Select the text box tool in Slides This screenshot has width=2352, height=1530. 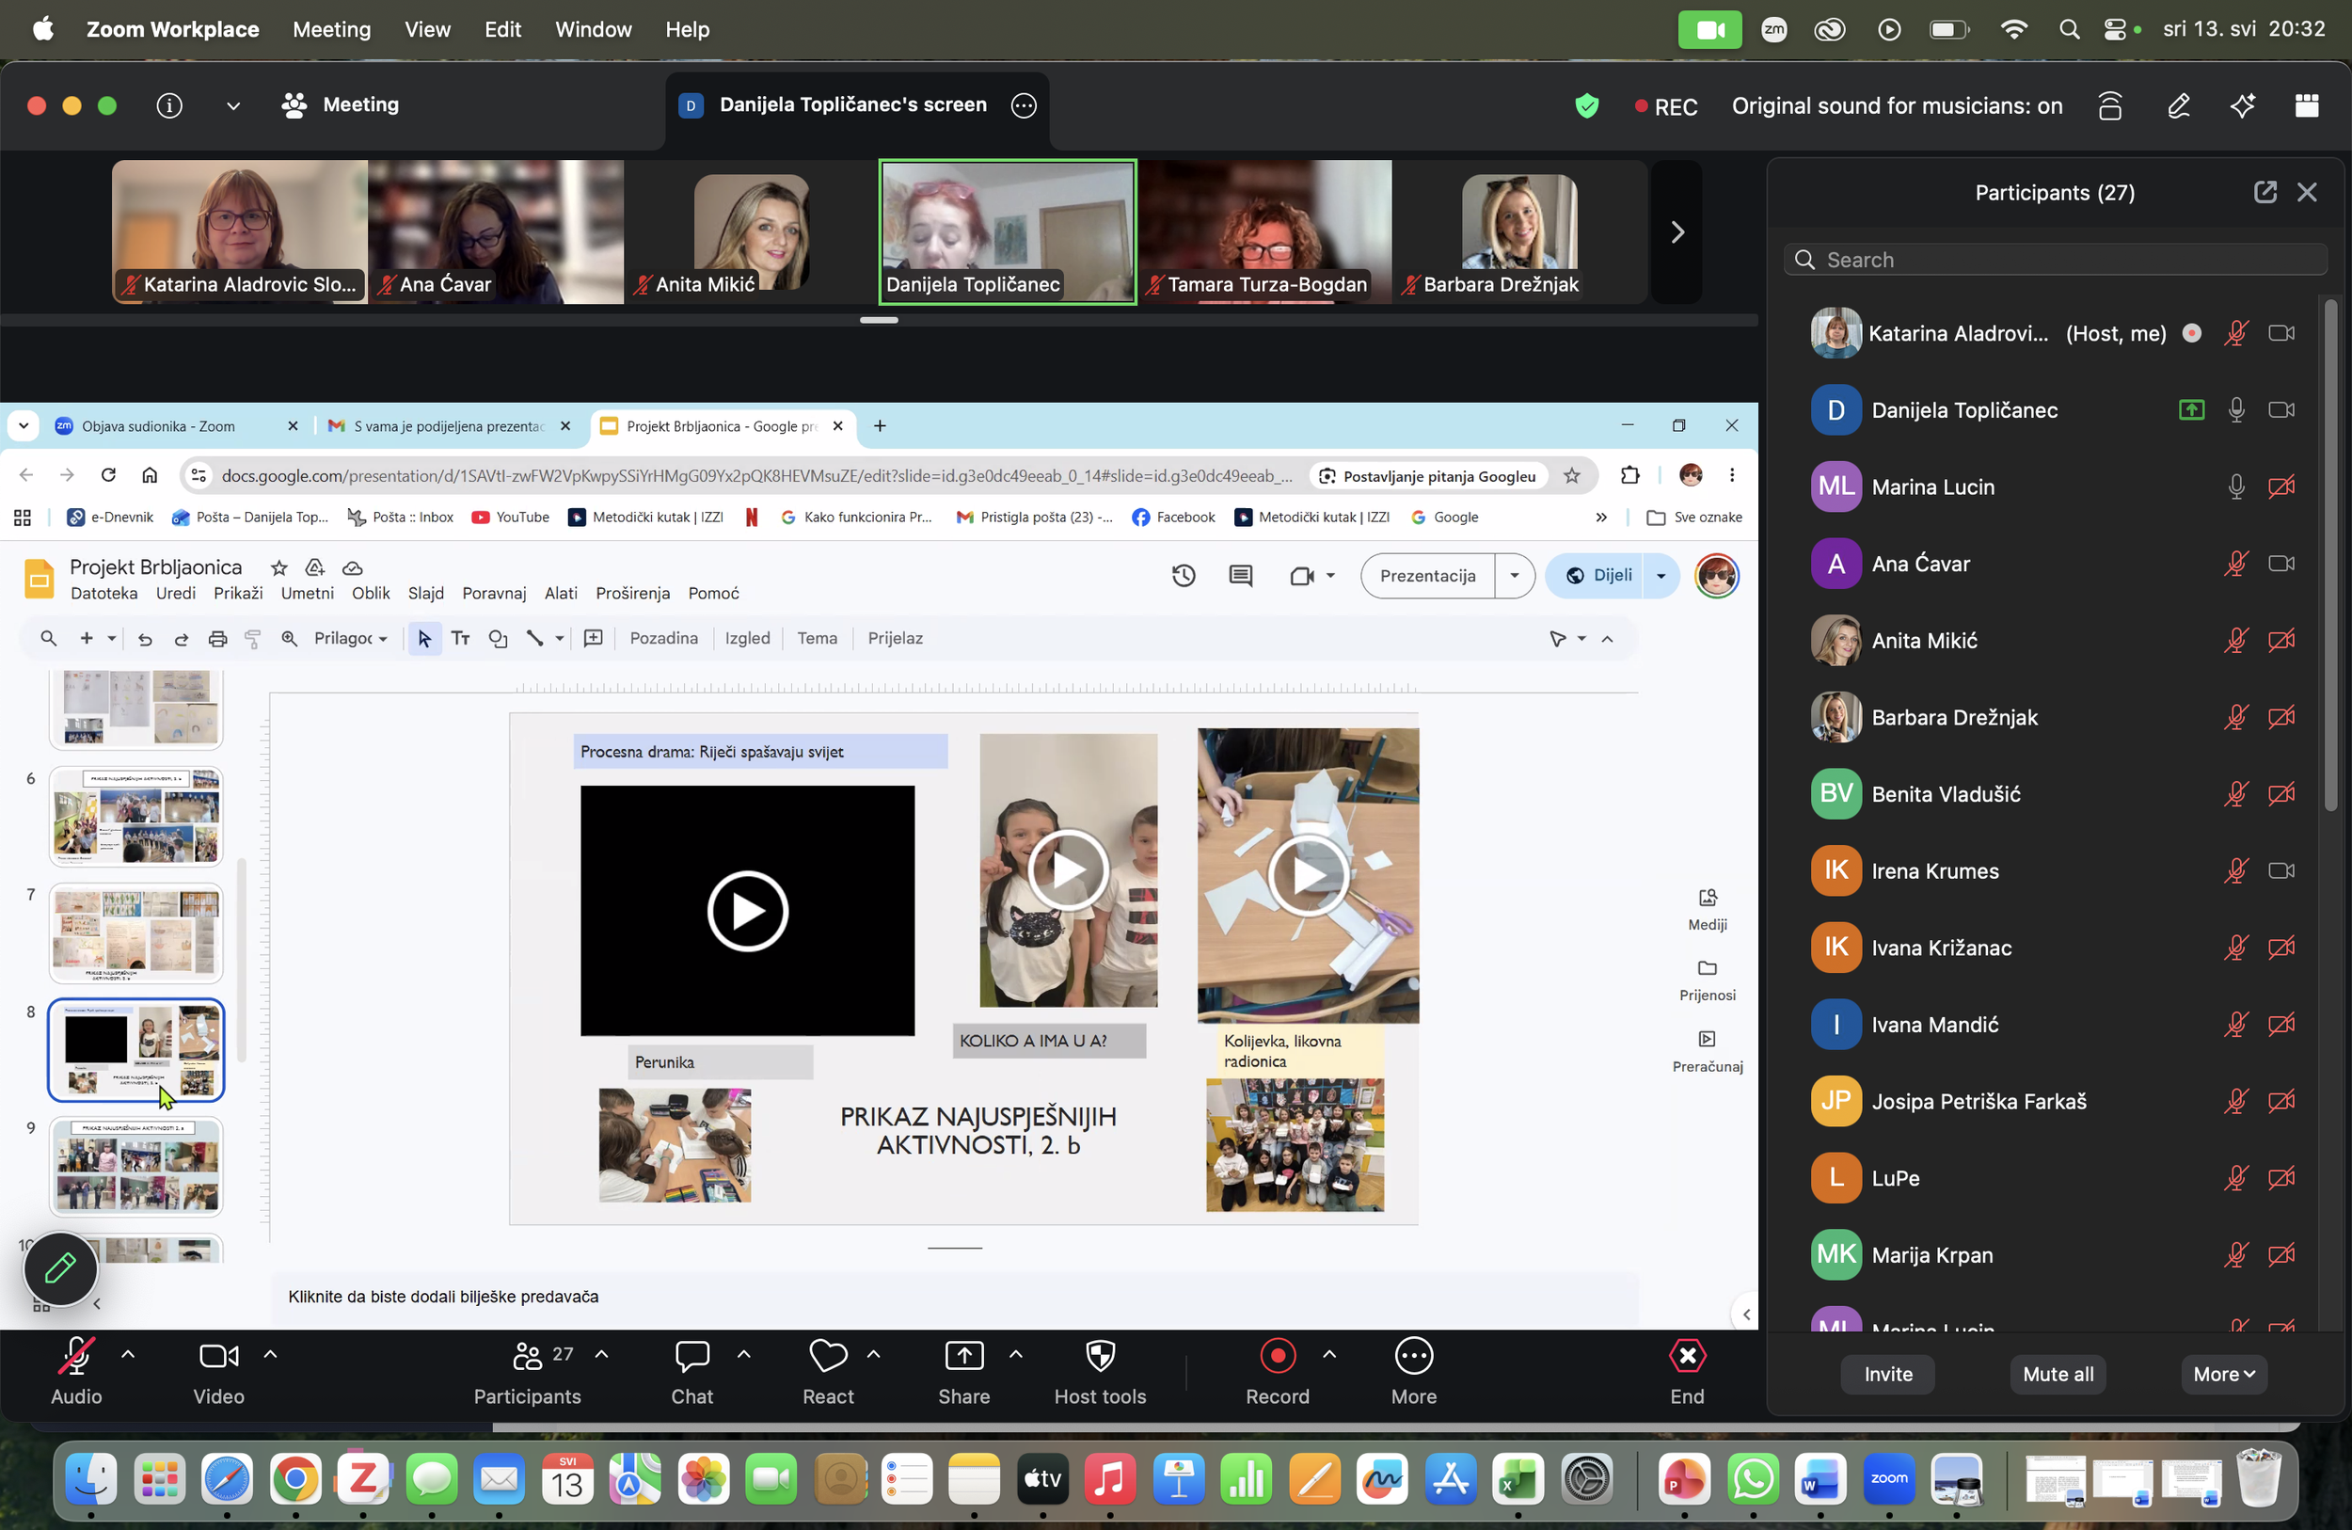[460, 639]
